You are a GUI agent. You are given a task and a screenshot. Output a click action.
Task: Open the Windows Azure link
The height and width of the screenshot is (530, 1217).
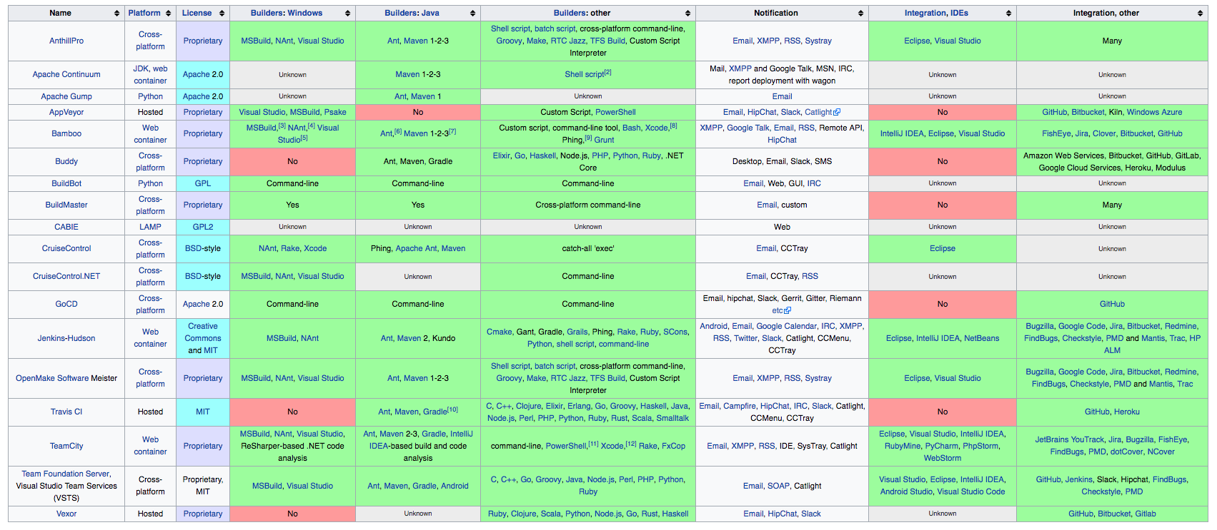(x=1155, y=112)
